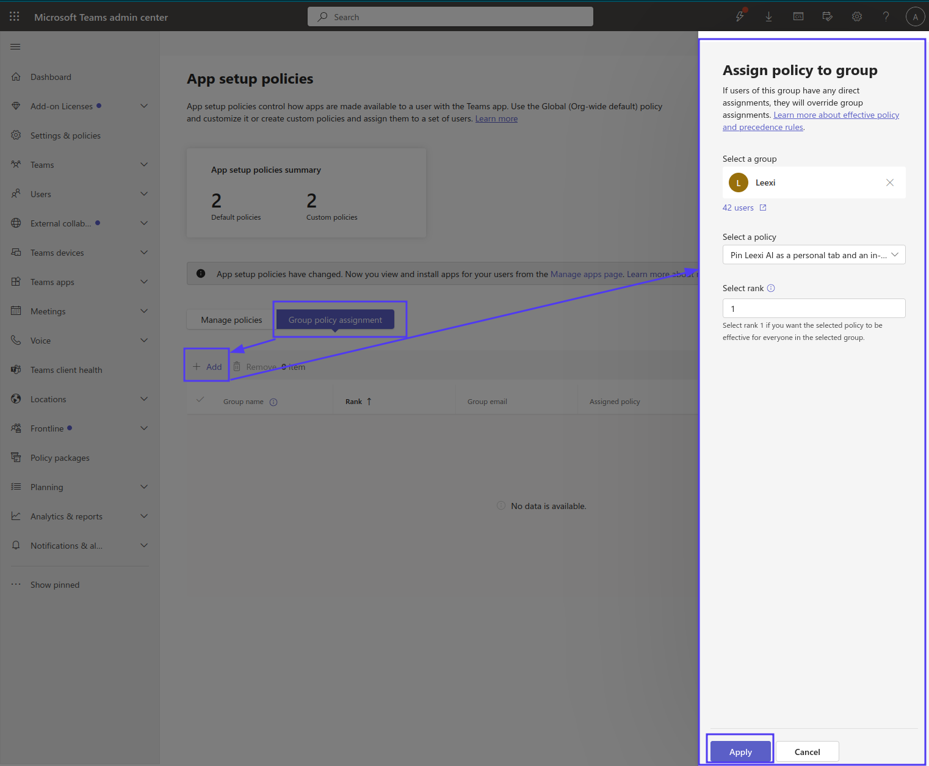
Task: Collapse navigation with the hamburger menu icon
Action: (x=16, y=46)
